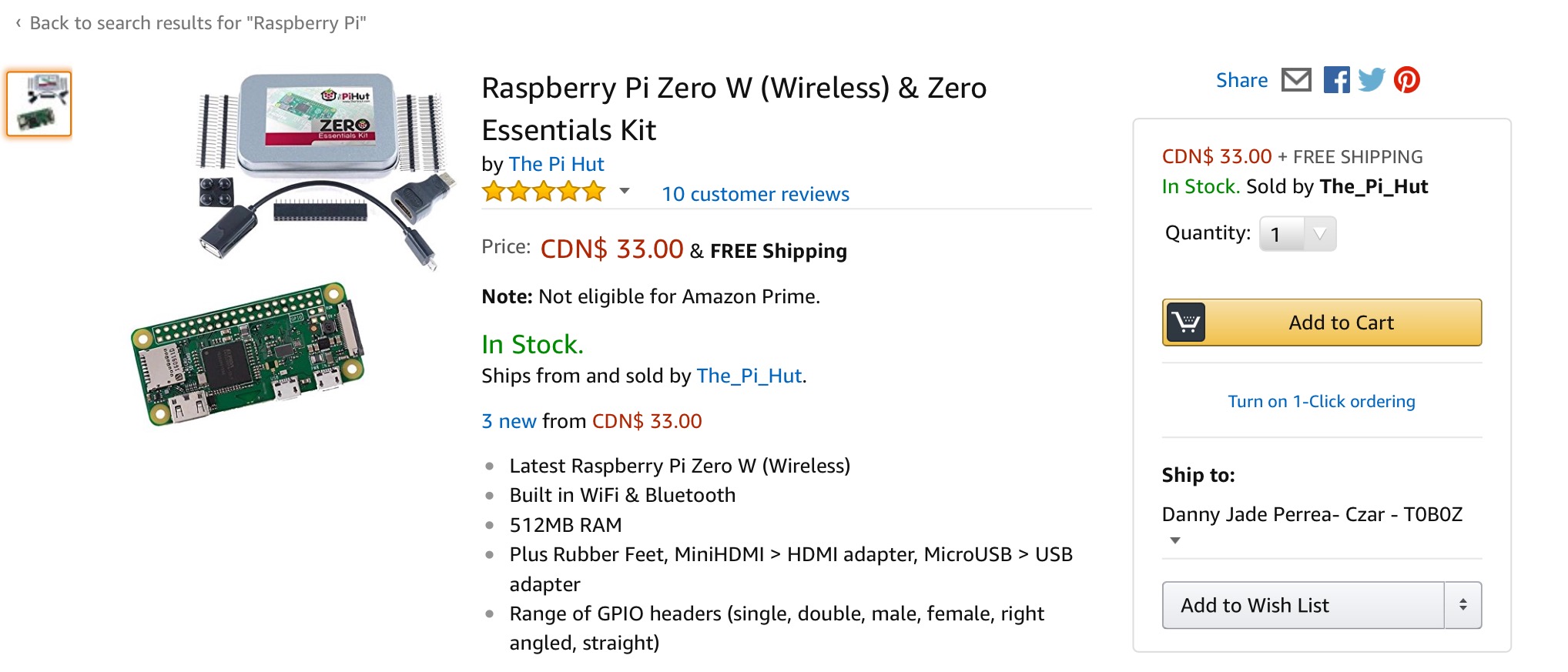Image resolution: width=1568 pixels, height=672 pixels.
Task: Share the product via email icon
Action: coord(1296,80)
